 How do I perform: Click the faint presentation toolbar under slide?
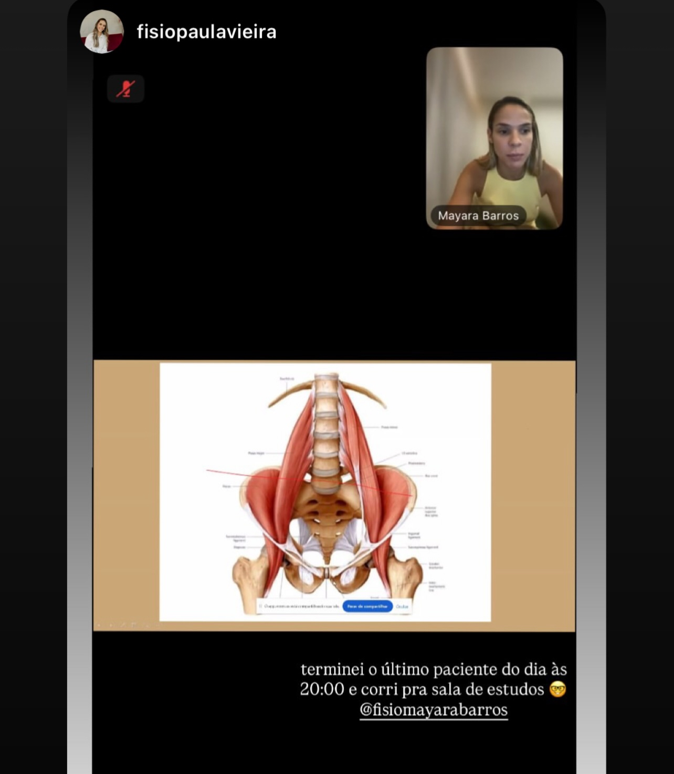126,625
